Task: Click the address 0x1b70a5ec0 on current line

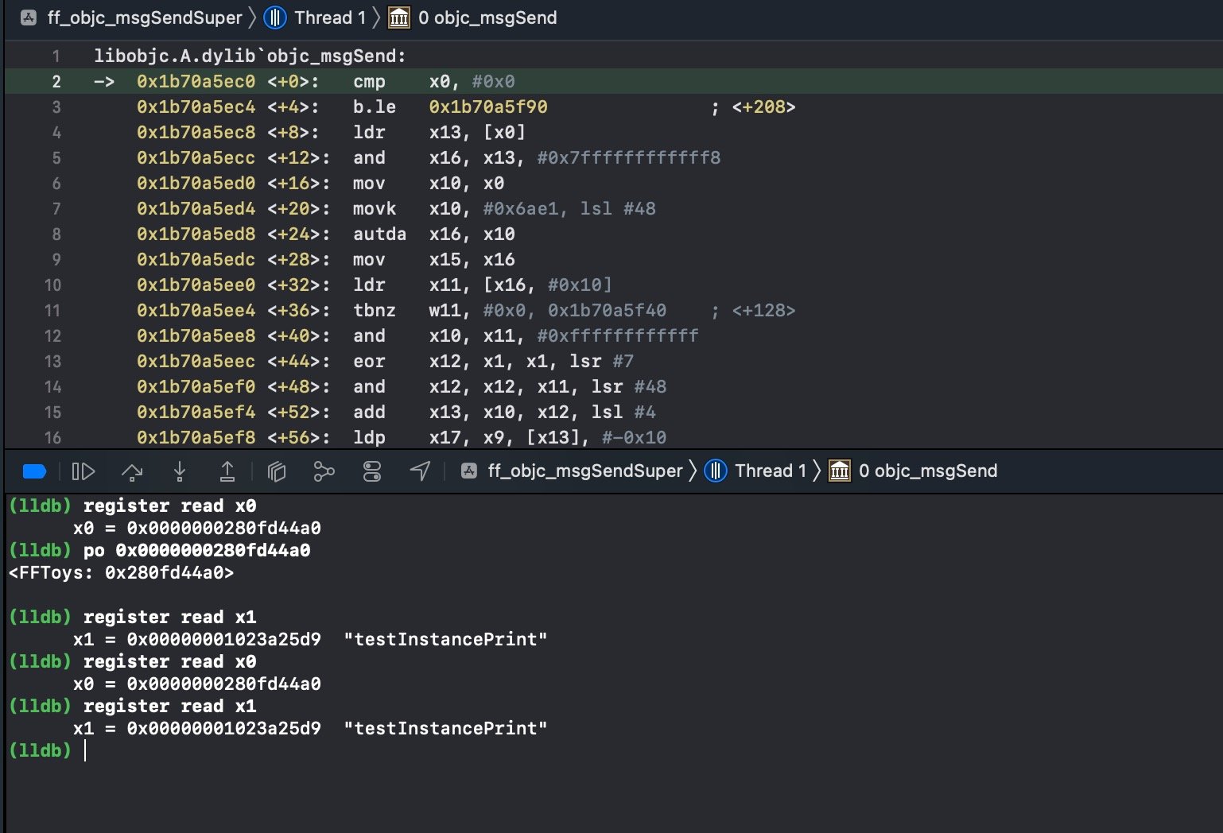Action: point(196,81)
